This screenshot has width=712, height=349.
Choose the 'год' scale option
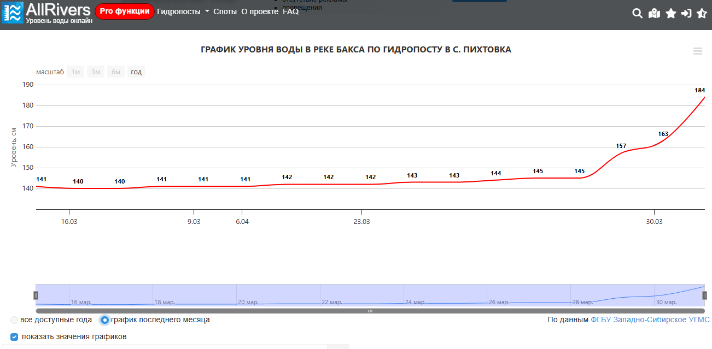pyautogui.click(x=136, y=72)
